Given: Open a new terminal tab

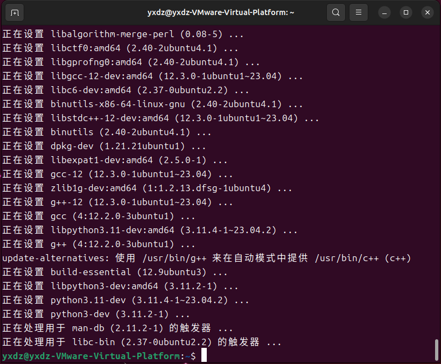Looking at the screenshot, I should point(15,13).
